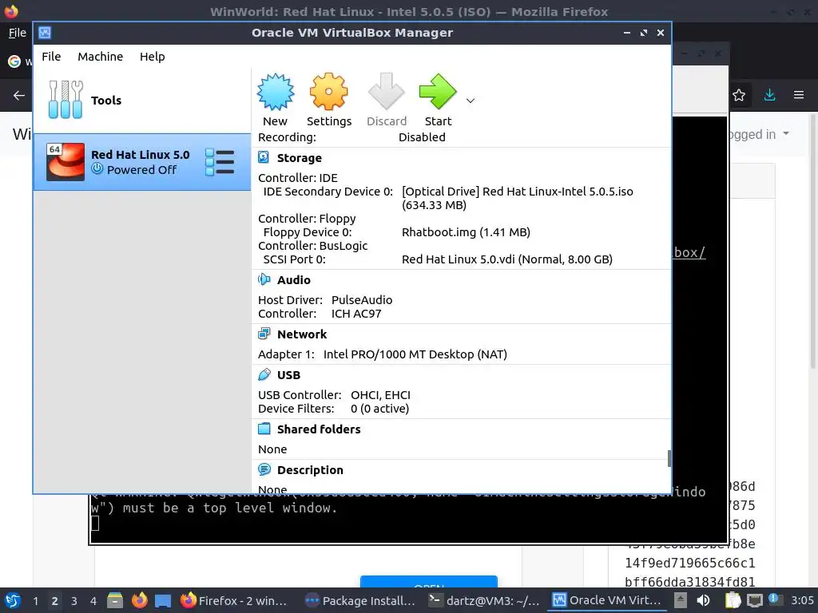The width and height of the screenshot is (818, 613).
Task: Open Firefox hamburger menu
Action: [x=799, y=95]
